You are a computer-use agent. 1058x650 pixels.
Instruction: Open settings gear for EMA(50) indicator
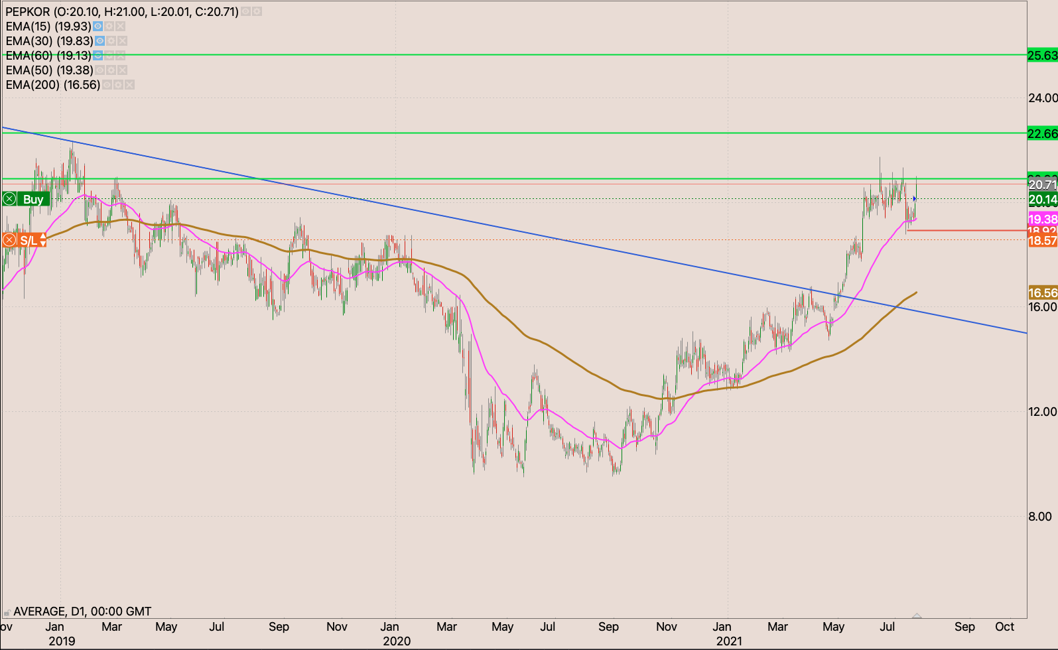pos(111,70)
